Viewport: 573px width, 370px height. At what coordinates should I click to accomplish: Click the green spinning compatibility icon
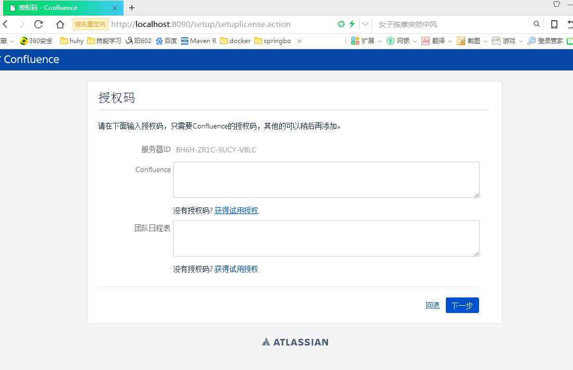pyautogui.click(x=341, y=24)
